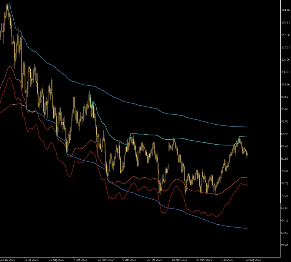The image size is (291, 262).
Task: Pick the 10 Apr 2023 date on time scale
Action: pyautogui.click(x=179, y=260)
